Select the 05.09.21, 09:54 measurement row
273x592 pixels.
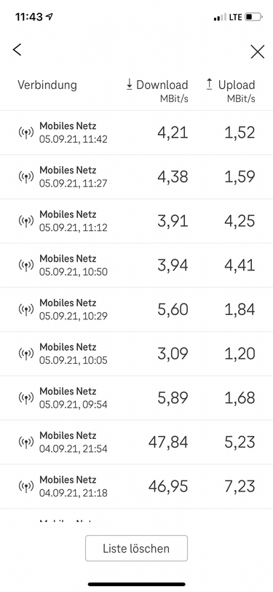(x=137, y=398)
